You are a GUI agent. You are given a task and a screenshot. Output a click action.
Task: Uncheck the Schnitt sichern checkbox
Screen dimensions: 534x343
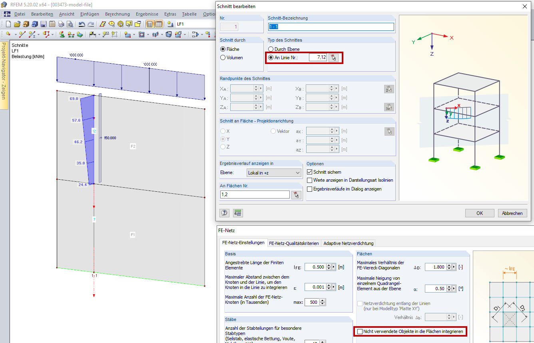click(309, 172)
